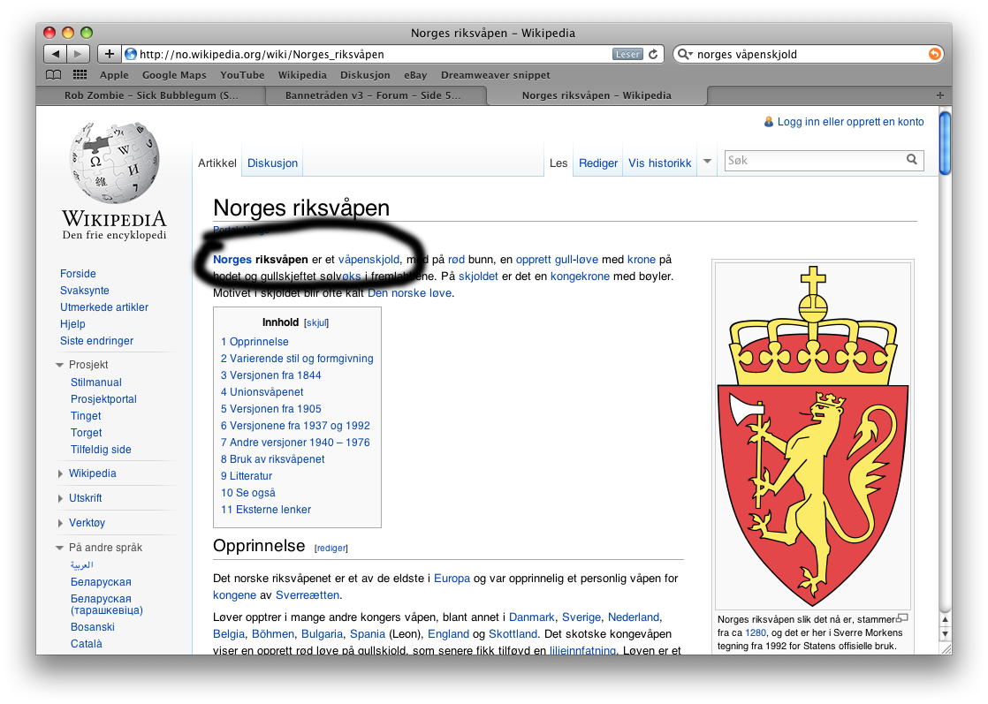Open the Top Sites grid icon
The image size is (988, 704).
coord(80,75)
